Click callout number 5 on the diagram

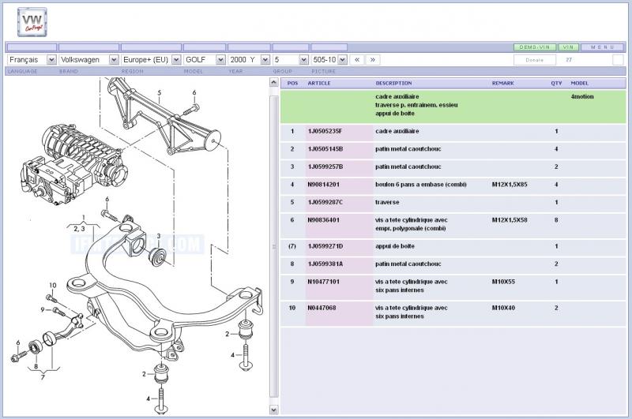(160, 93)
